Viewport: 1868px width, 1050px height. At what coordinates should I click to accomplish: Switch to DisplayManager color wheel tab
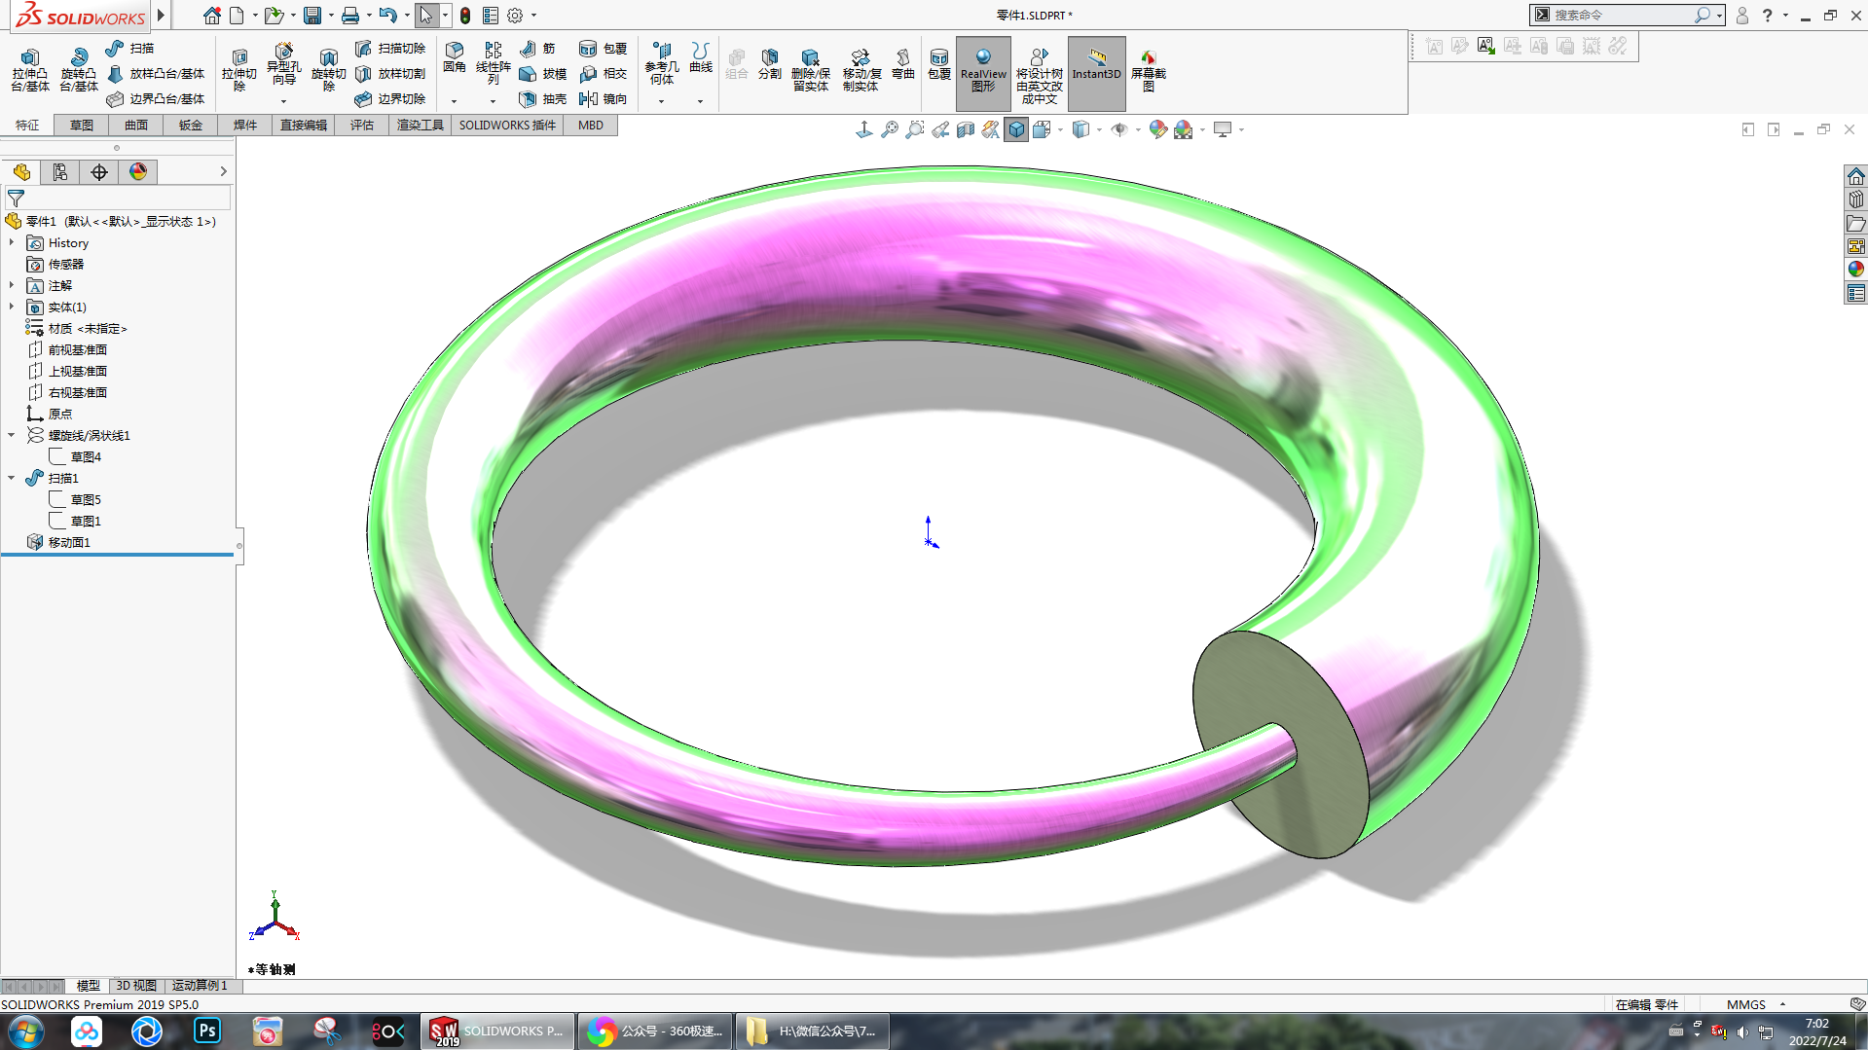pos(138,172)
